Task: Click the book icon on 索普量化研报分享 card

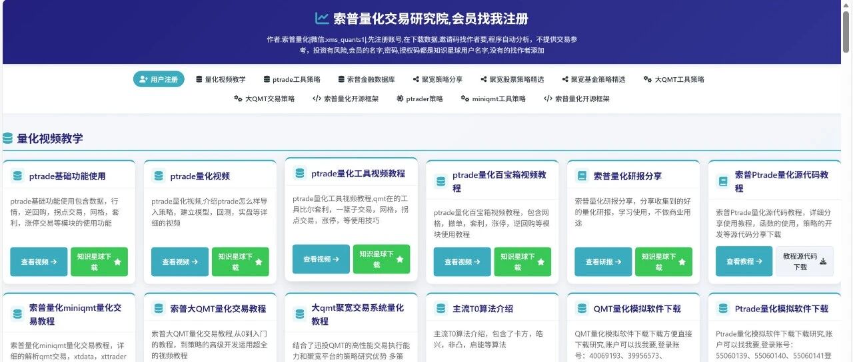Action: 582,176
